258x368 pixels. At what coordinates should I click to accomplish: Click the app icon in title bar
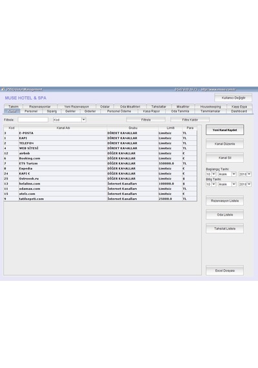pyautogui.click(x=3, y=89)
